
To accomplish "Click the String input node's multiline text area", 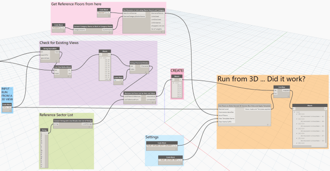I will 42,150.
